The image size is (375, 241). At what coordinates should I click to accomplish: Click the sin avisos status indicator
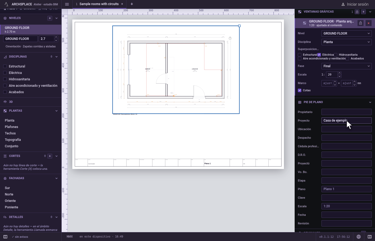point(20,237)
